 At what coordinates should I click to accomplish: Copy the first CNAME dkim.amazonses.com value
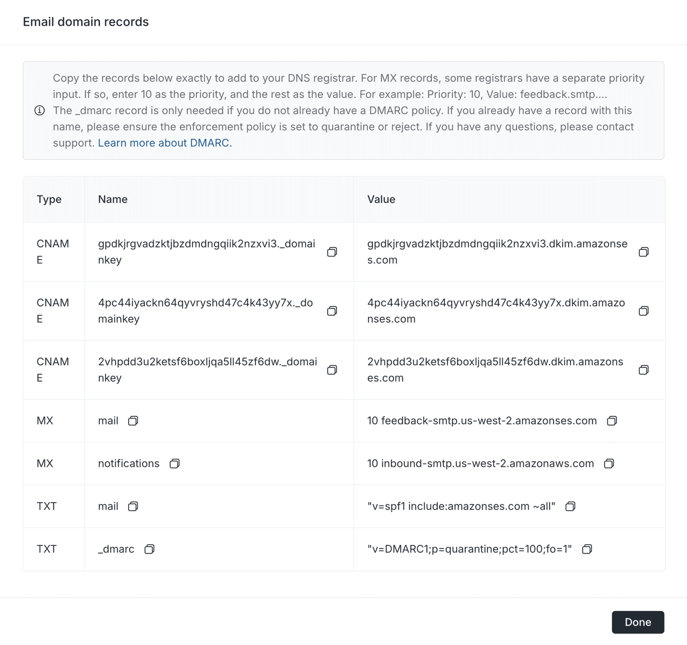[x=644, y=252]
